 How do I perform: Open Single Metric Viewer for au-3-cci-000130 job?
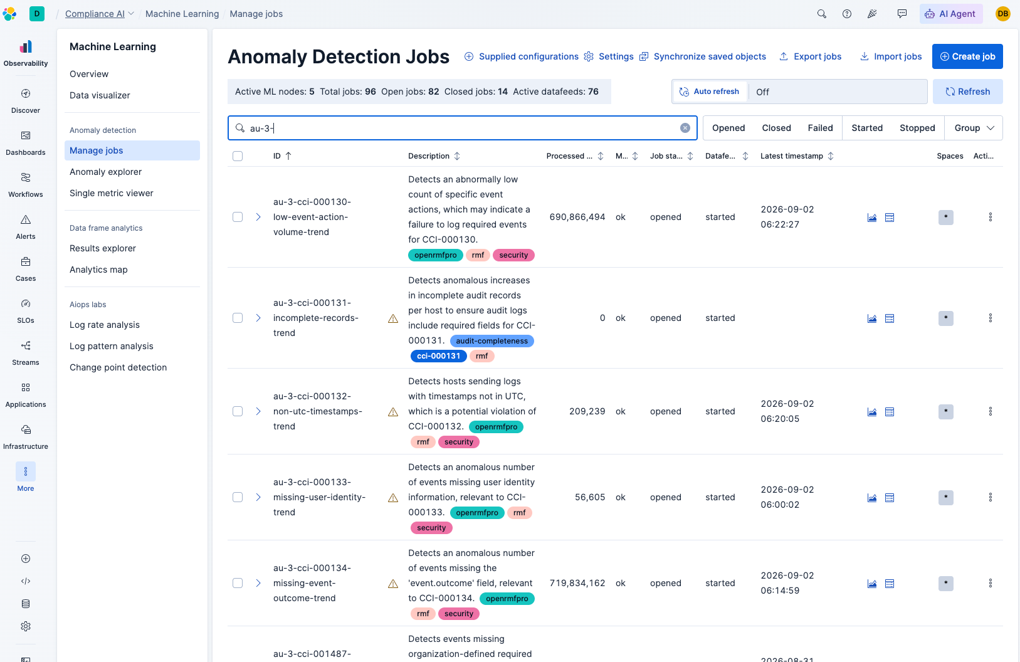[872, 218]
